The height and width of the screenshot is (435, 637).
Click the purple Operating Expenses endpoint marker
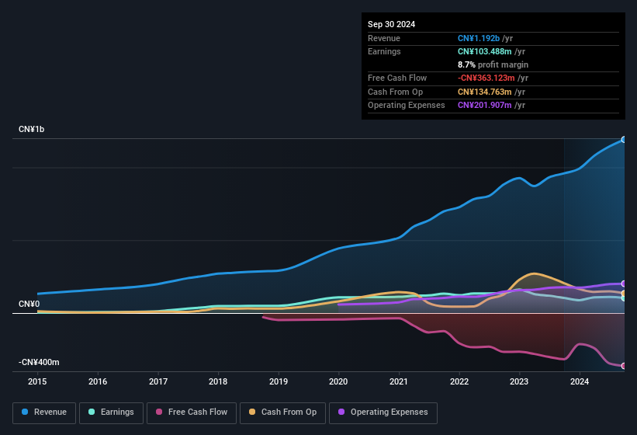pos(623,284)
